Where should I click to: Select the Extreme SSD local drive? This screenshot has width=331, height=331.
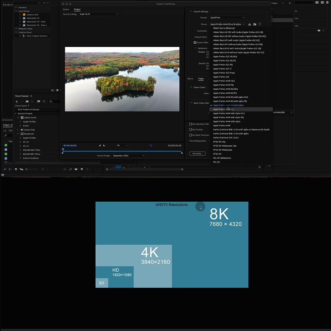[32, 15]
